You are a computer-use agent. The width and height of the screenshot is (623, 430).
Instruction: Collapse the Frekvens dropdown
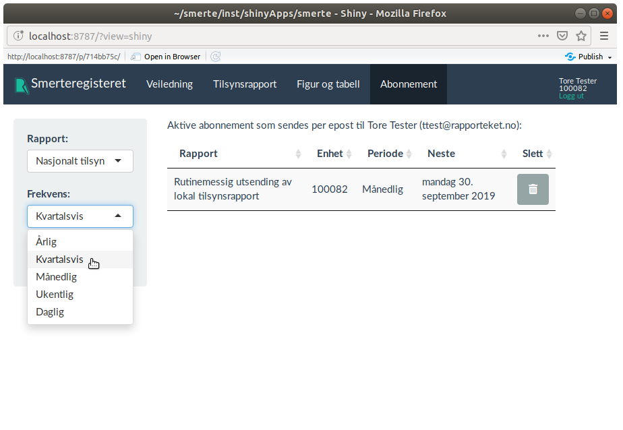pyautogui.click(x=80, y=216)
